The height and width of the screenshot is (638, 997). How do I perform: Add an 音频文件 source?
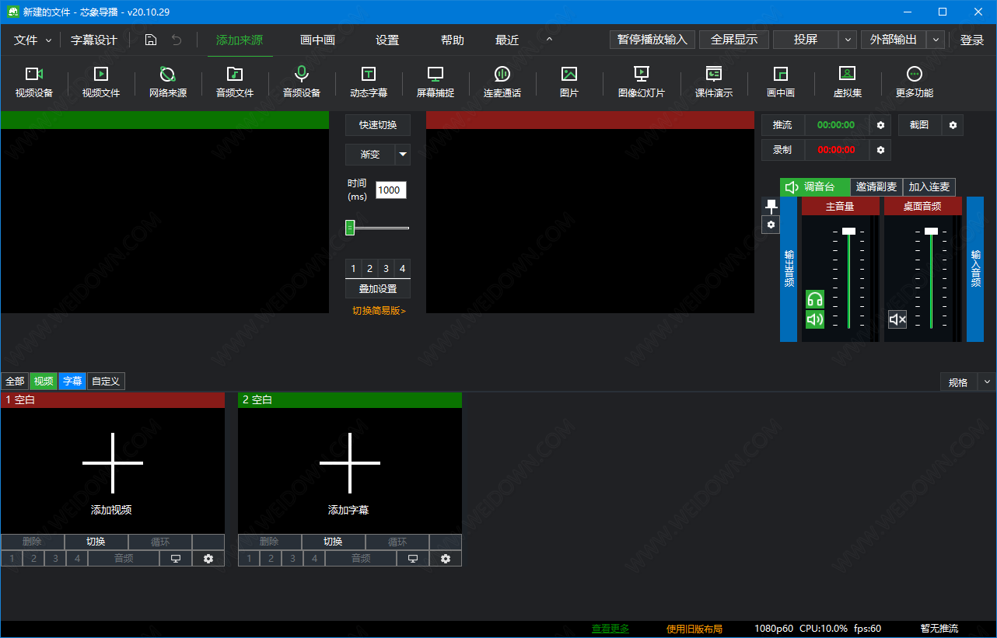(235, 82)
